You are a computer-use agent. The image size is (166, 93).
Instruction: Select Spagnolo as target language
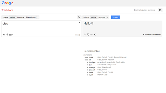(102, 17)
